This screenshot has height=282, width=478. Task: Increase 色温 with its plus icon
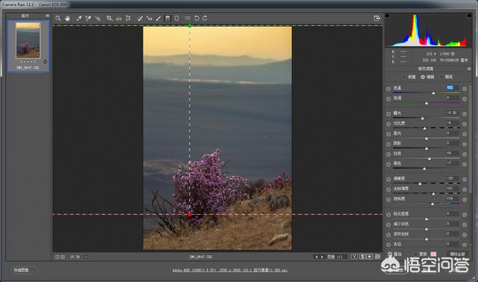(465, 89)
